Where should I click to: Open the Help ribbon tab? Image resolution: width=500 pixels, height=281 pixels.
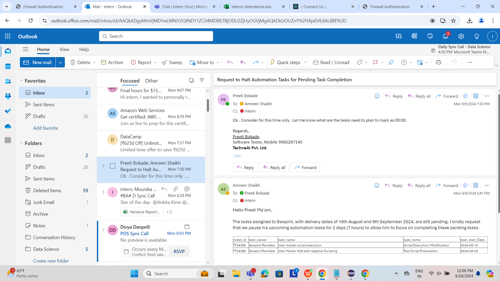[84, 49]
